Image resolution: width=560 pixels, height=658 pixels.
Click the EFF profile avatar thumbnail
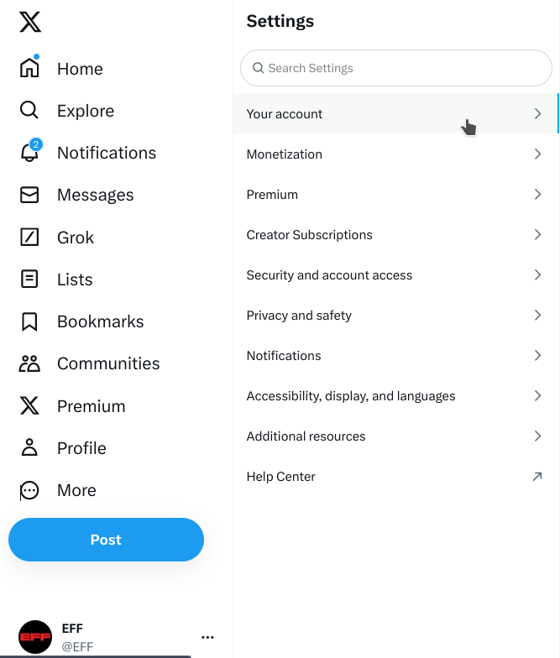[x=35, y=637]
